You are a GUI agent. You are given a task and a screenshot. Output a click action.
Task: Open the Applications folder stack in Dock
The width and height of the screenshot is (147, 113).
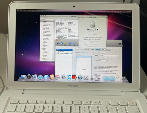[106, 78]
